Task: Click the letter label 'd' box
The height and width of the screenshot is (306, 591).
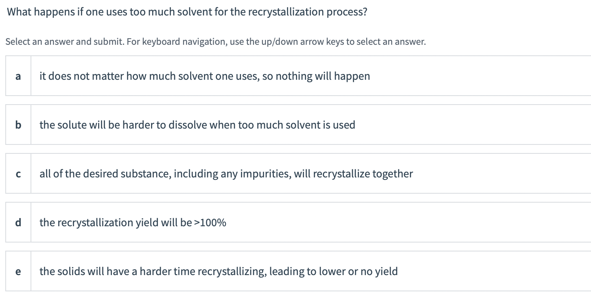Action: [x=18, y=222]
